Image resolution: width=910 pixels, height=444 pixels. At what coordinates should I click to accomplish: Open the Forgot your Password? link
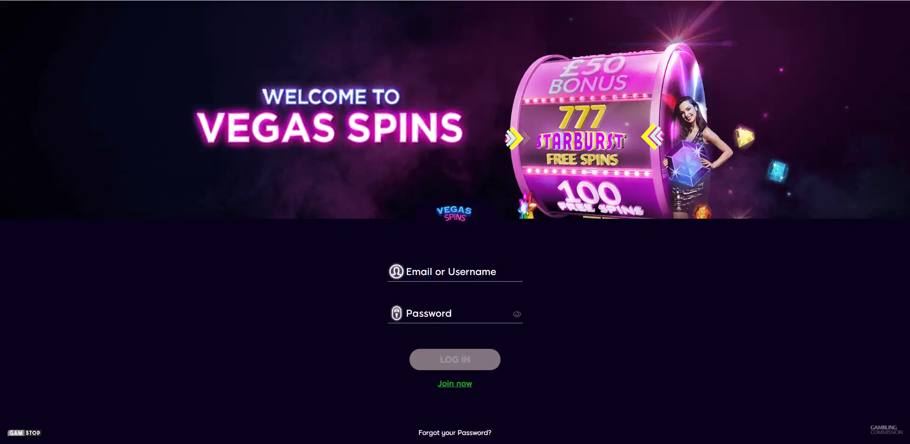tap(455, 433)
